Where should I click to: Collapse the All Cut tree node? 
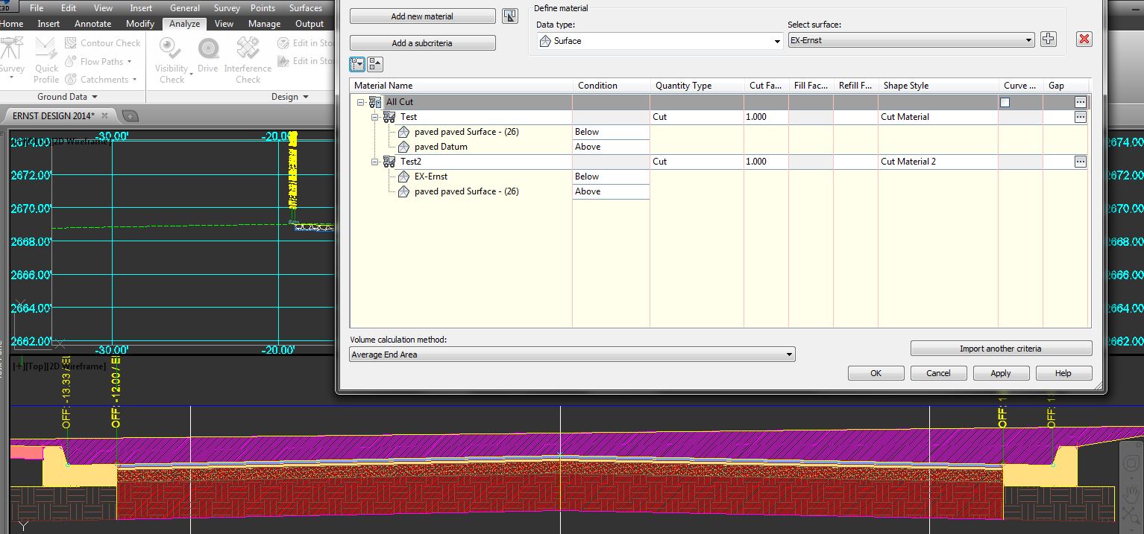click(361, 102)
